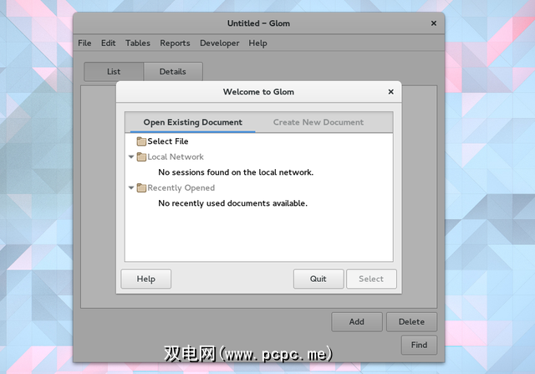Collapse the Local Network tree node
The height and width of the screenshot is (374, 535).
pos(131,156)
